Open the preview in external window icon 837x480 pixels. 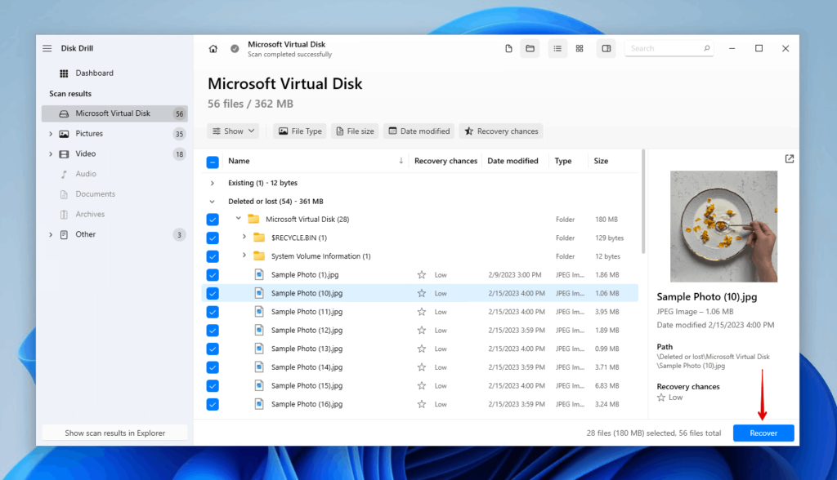[x=789, y=158]
